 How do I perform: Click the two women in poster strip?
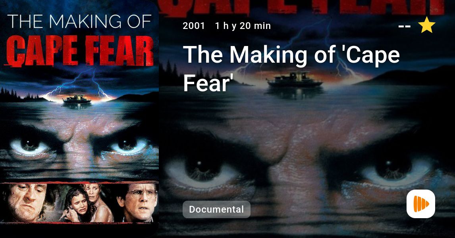point(87,203)
